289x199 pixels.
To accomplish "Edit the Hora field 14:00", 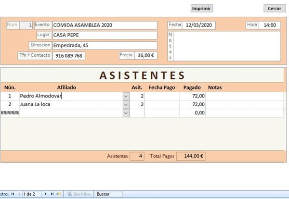I will [270, 25].
